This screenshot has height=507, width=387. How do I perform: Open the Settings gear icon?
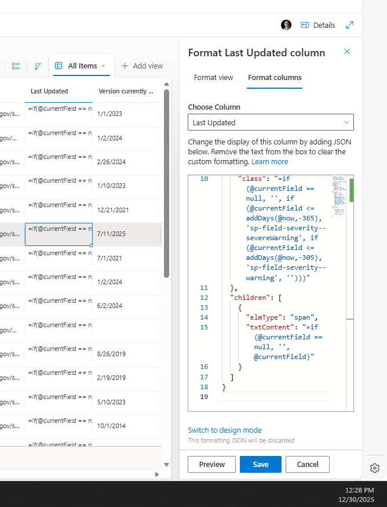pyautogui.click(x=374, y=468)
